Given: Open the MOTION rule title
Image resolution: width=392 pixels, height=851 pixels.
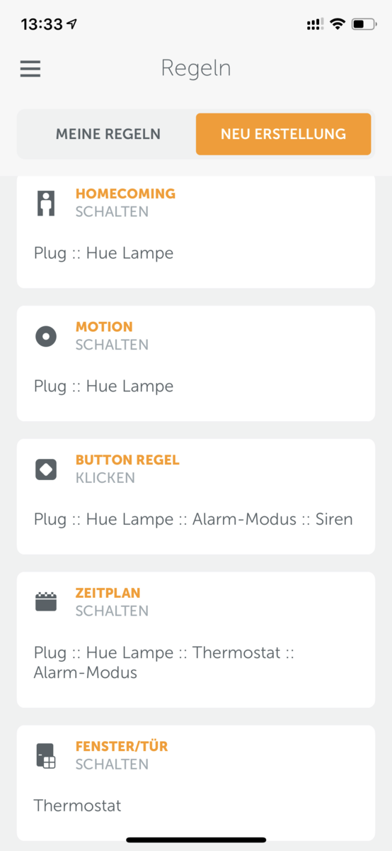Looking at the screenshot, I should pos(104,327).
